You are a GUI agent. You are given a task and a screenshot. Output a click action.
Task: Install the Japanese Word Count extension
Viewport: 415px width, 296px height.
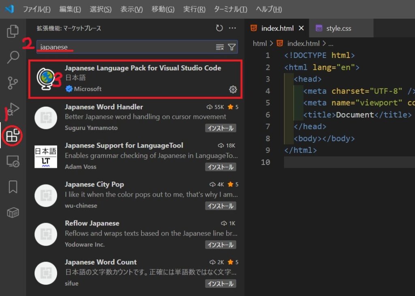coord(220,284)
